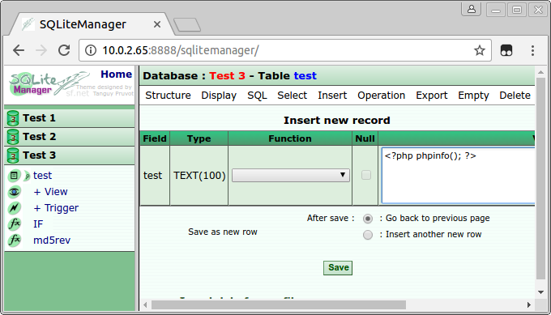Screen dimensions: 551x315
Task: Click the fx icon beside md5rev
Action: (x=14, y=241)
